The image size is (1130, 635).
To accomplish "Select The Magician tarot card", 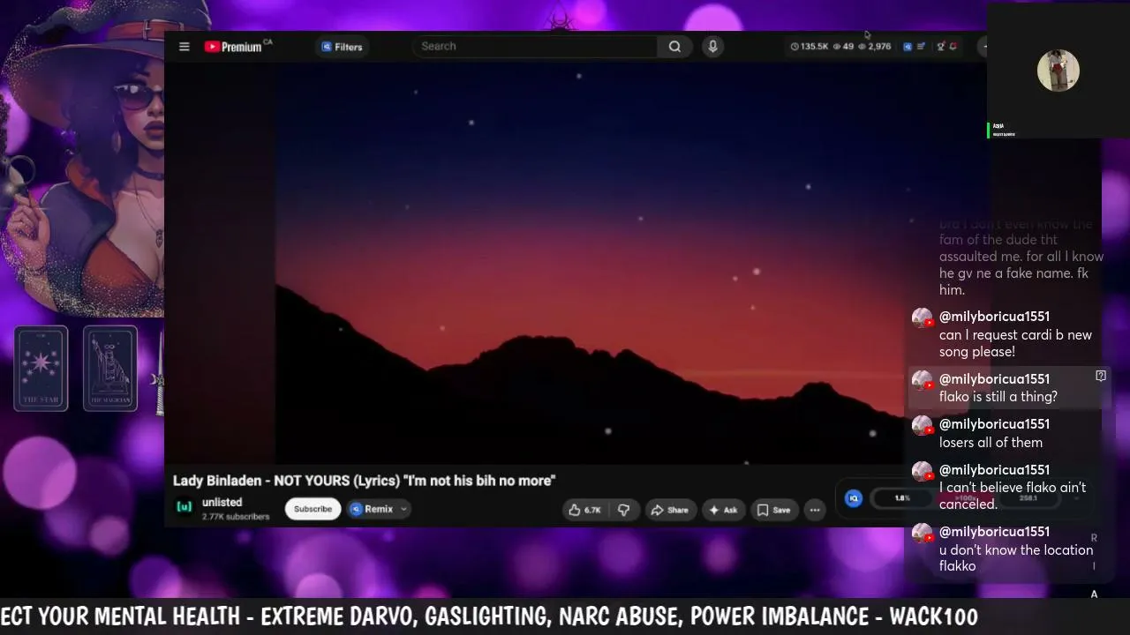I will [x=110, y=369].
